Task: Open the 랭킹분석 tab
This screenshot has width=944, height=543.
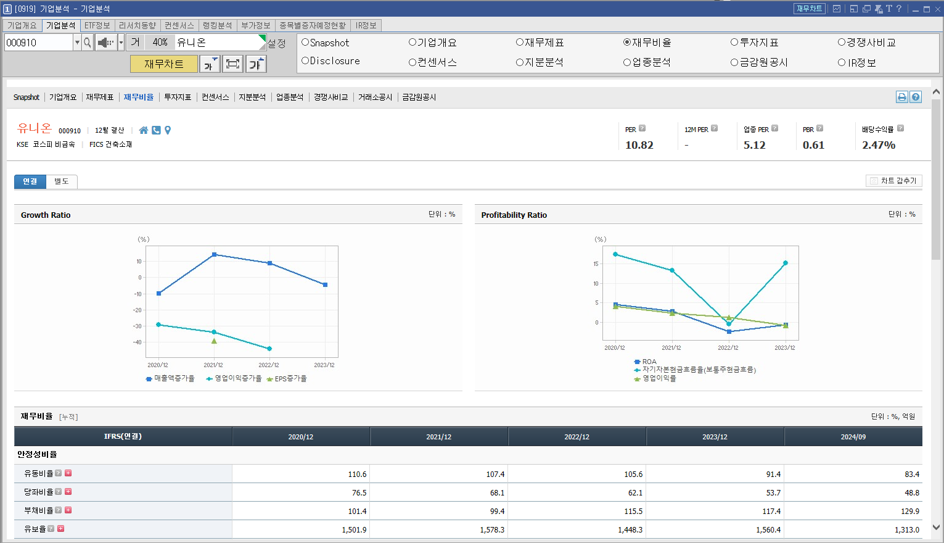Action: pyautogui.click(x=218, y=25)
